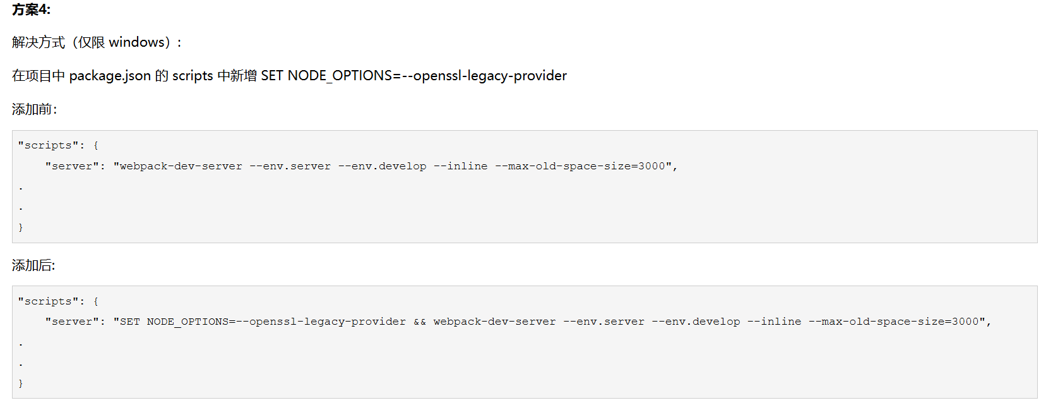Click the "&&" operator in the second code block
Viewport: 1046px width, 410px height.
420,322
